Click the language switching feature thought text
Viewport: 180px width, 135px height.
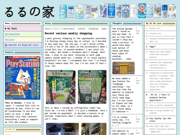123,95
